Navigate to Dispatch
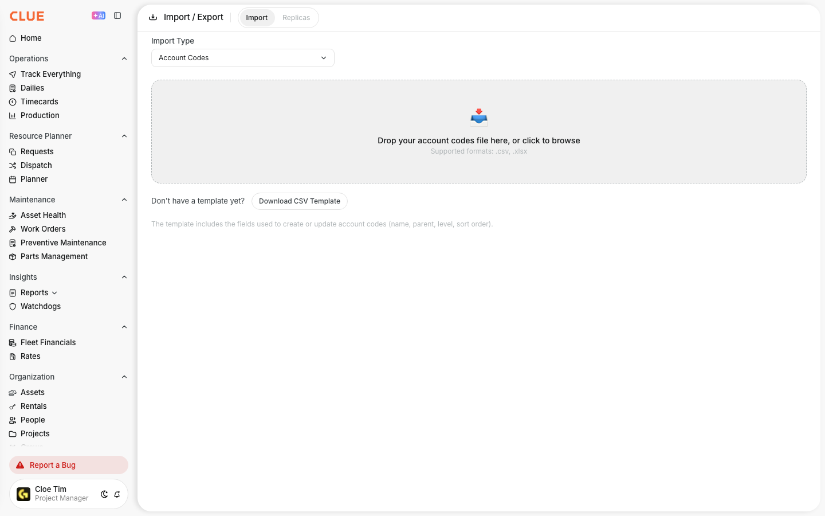 pyautogui.click(x=36, y=165)
